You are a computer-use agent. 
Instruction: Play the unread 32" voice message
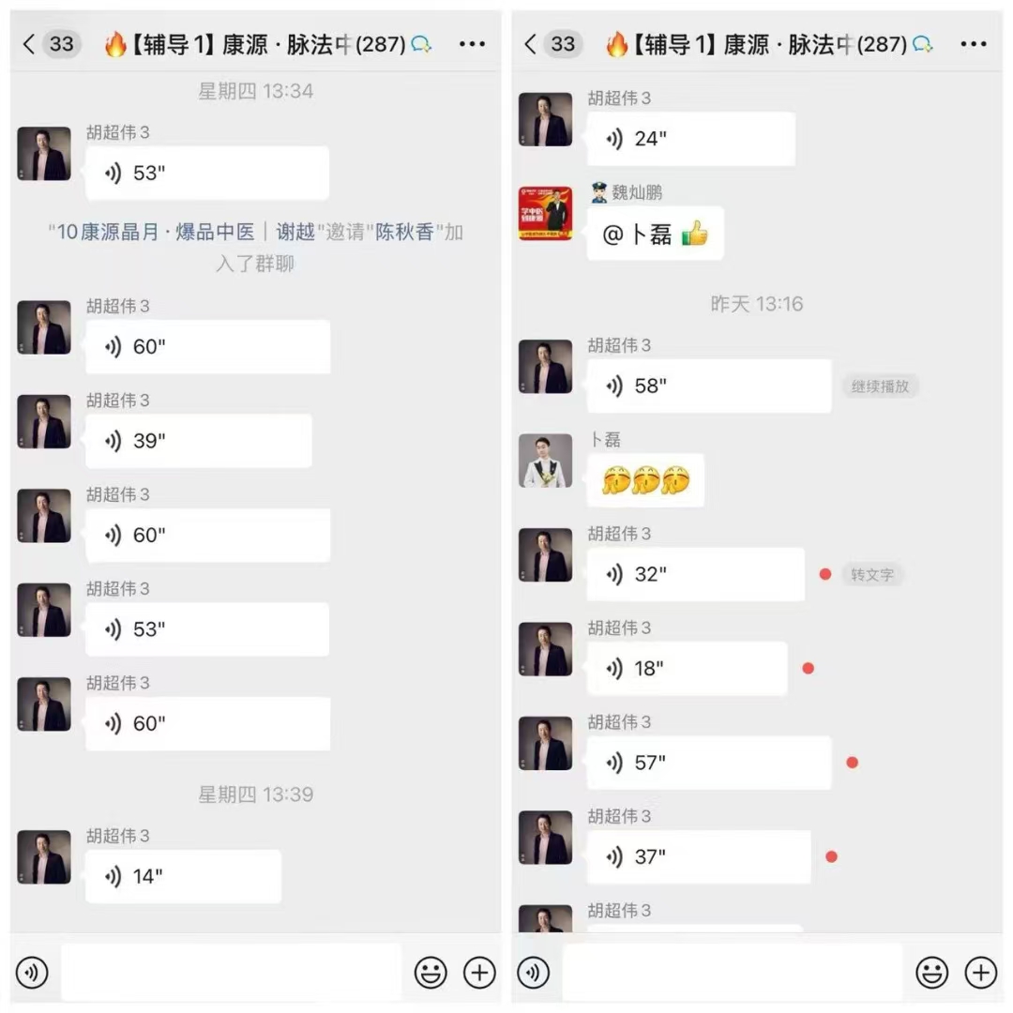click(696, 574)
